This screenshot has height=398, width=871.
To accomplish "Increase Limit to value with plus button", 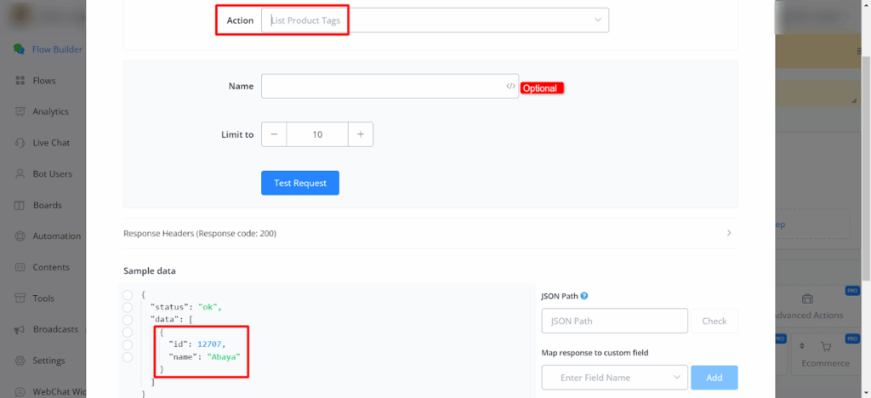I will (x=361, y=134).
